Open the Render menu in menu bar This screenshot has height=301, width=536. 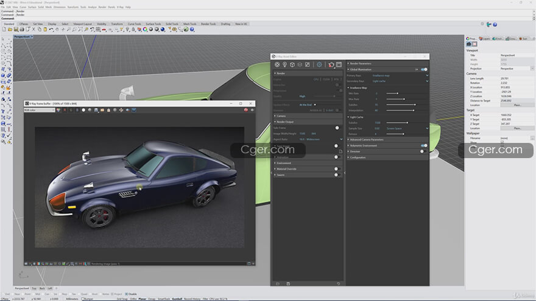click(102, 7)
